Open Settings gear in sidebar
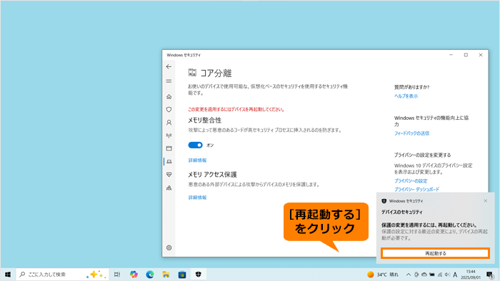The height and width of the screenshot is (281, 500). [x=169, y=247]
